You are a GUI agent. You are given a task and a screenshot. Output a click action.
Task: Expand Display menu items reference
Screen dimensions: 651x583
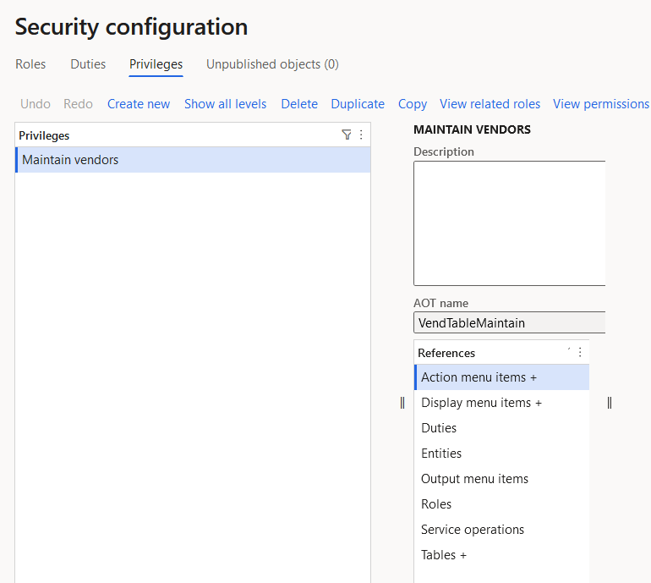click(501, 403)
